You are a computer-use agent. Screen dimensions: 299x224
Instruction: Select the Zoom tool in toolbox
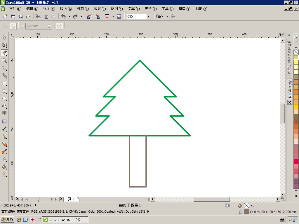[x=4, y=61]
